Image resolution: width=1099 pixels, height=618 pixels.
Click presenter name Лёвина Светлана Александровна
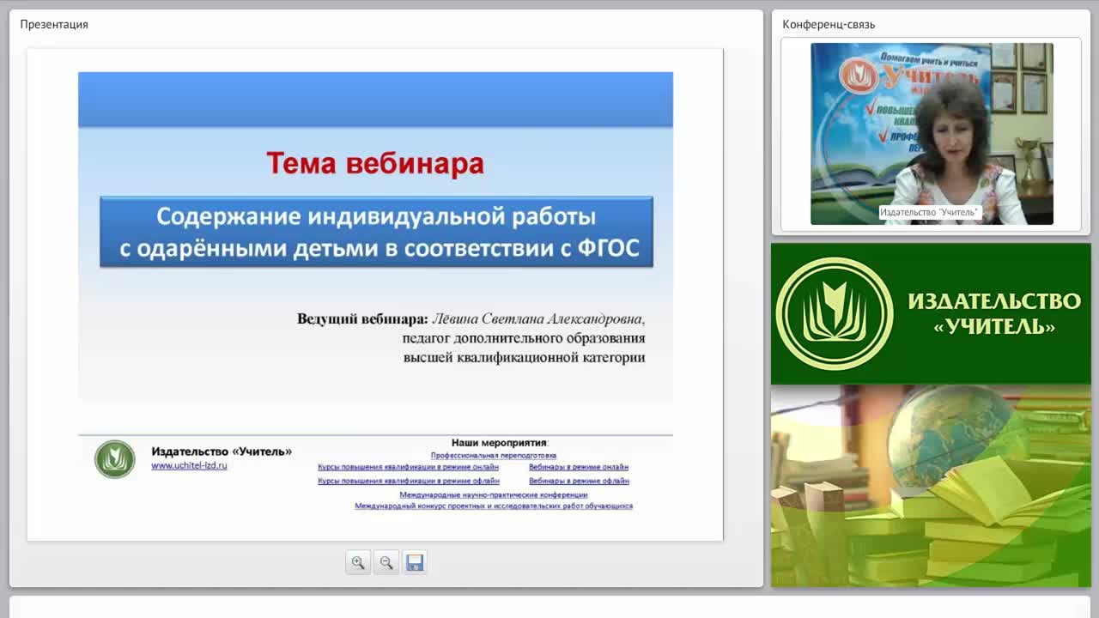[x=538, y=318]
